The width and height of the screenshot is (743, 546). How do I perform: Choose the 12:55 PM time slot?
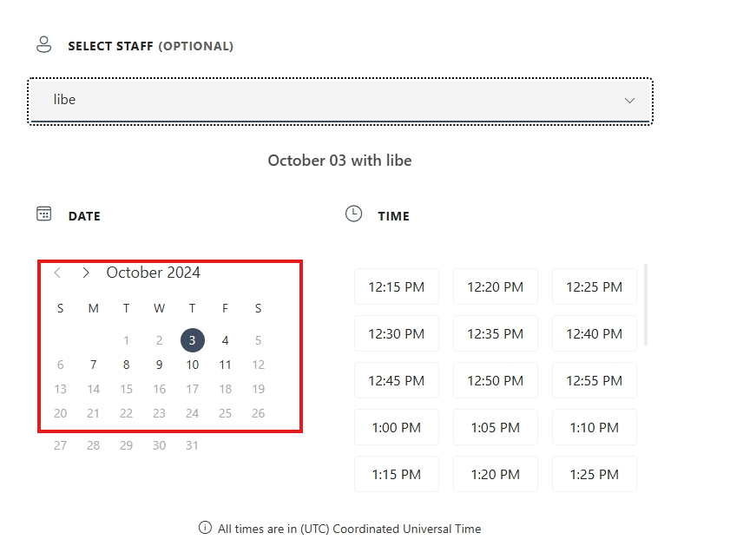tap(595, 380)
